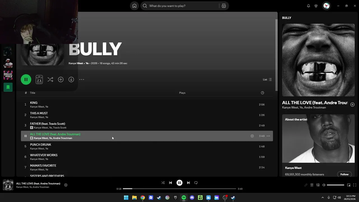Add current song to Liked Songs in bottom bar
359x202 pixels.
(66, 185)
